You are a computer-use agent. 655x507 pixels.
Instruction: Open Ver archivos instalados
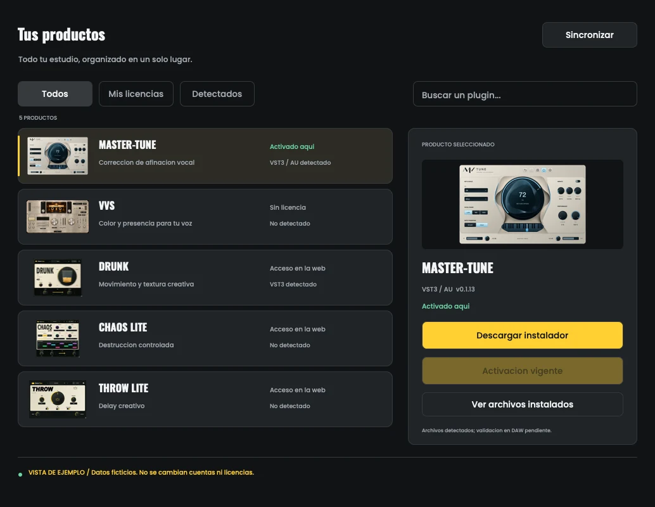click(x=523, y=404)
